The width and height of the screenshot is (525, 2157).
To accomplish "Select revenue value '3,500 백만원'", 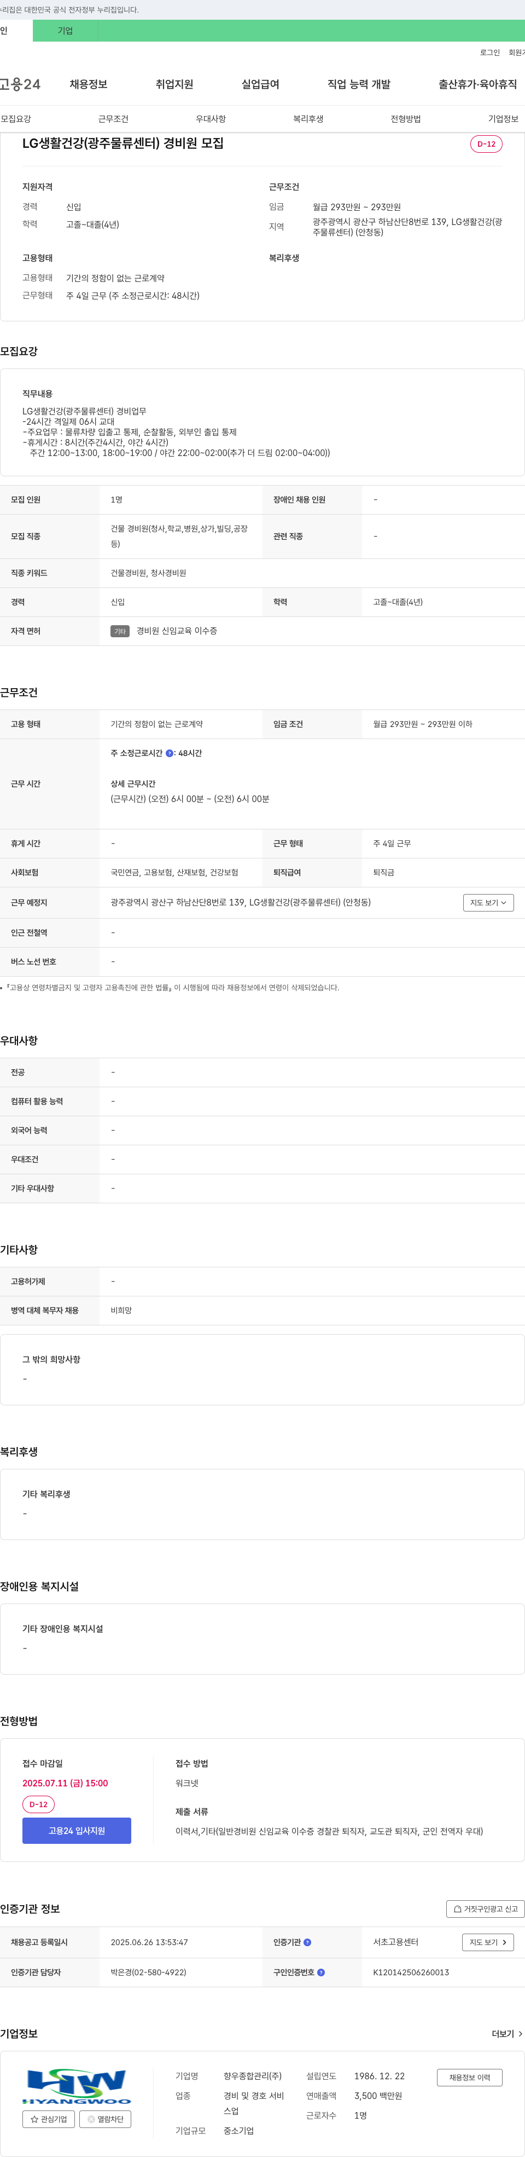I will coord(378,2096).
